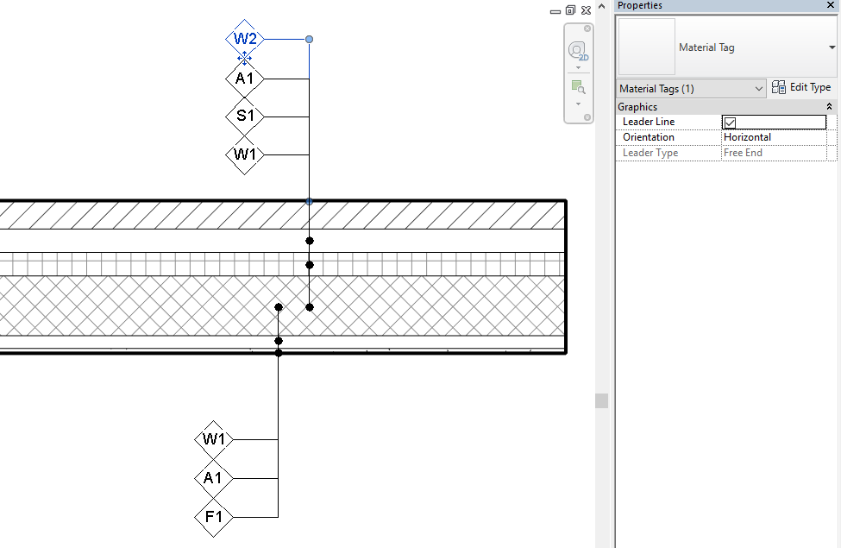
Task: Click the zoom region icon in navigation bar
Action: pyautogui.click(x=578, y=87)
